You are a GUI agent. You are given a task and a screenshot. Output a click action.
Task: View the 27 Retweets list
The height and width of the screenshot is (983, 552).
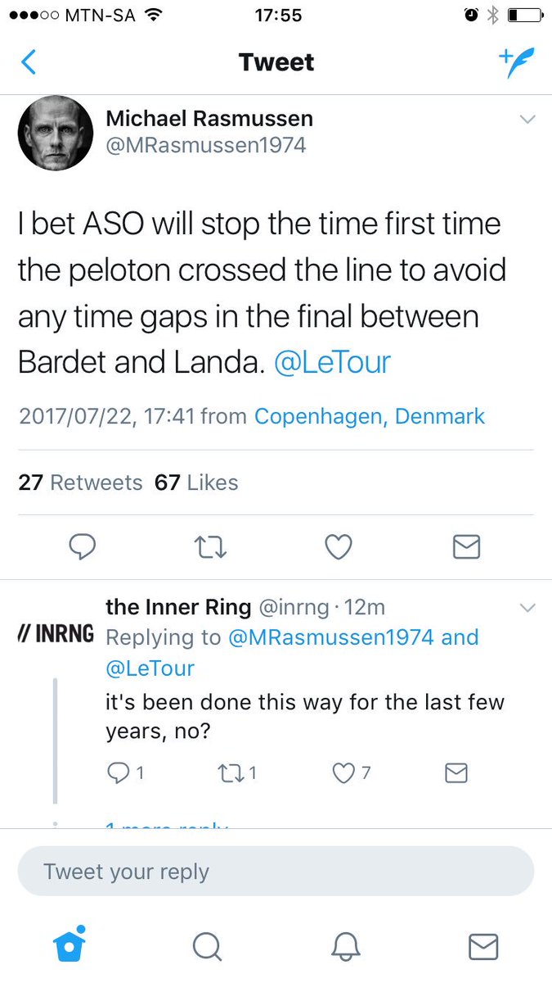point(80,482)
